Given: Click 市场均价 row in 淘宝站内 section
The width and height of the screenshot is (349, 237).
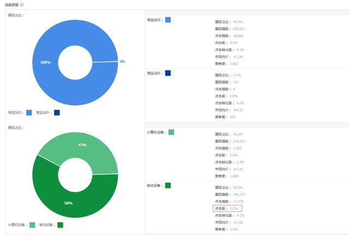Looking at the screenshot, I should (x=229, y=57).
